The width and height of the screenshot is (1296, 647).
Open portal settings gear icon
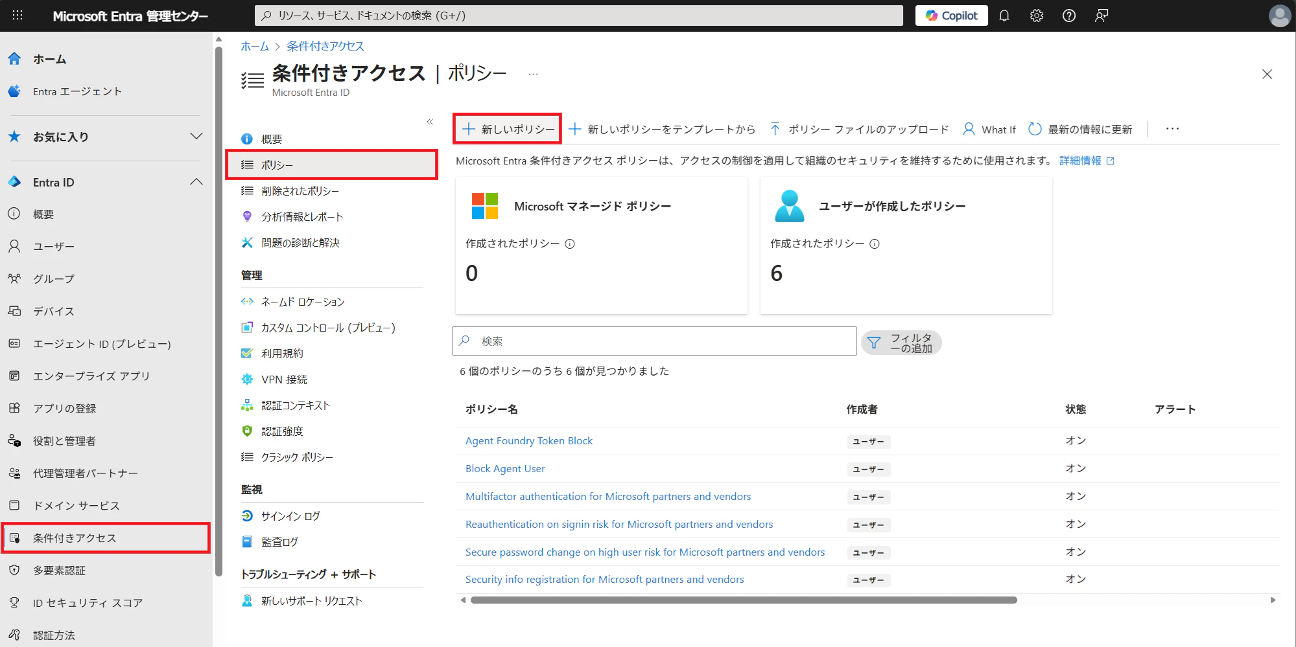(1036, 16)
